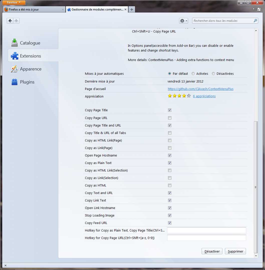Enable 'Copy Title & URL of all Tabs'
Screen dimensions: 265x270
[170, 133]
